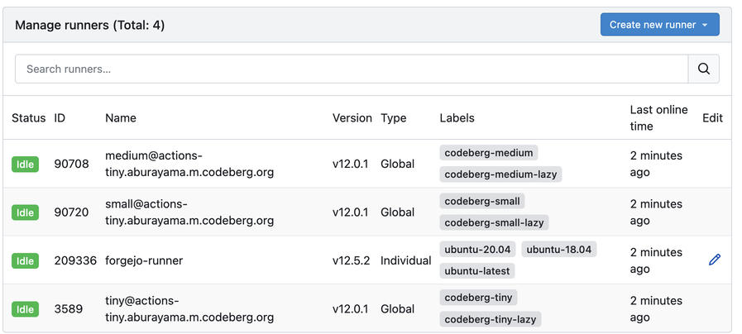742x334 pixels.
Task: Click the codeberg-small-lazy label tag
Action: [495, 222]
